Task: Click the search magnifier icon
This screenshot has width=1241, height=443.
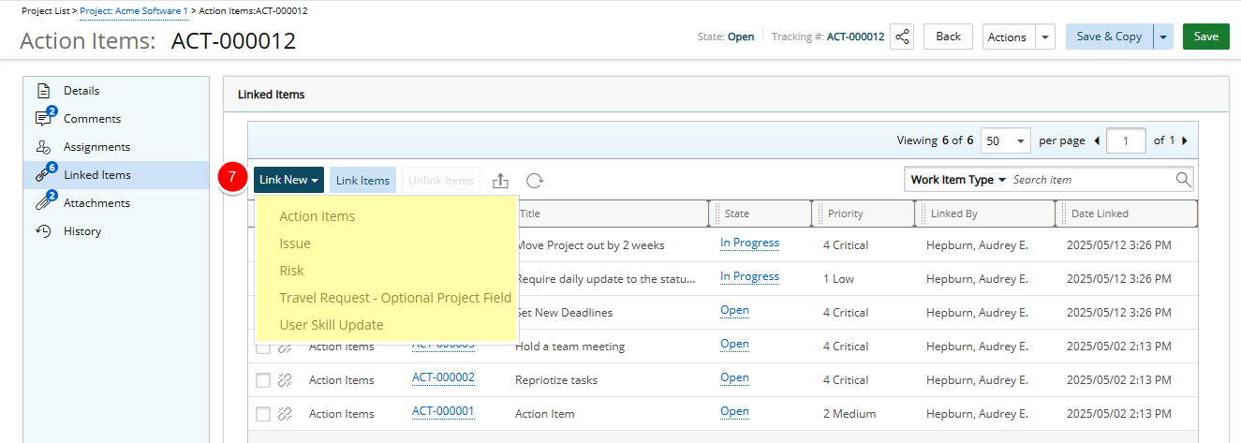Action: pos(1183,180)
